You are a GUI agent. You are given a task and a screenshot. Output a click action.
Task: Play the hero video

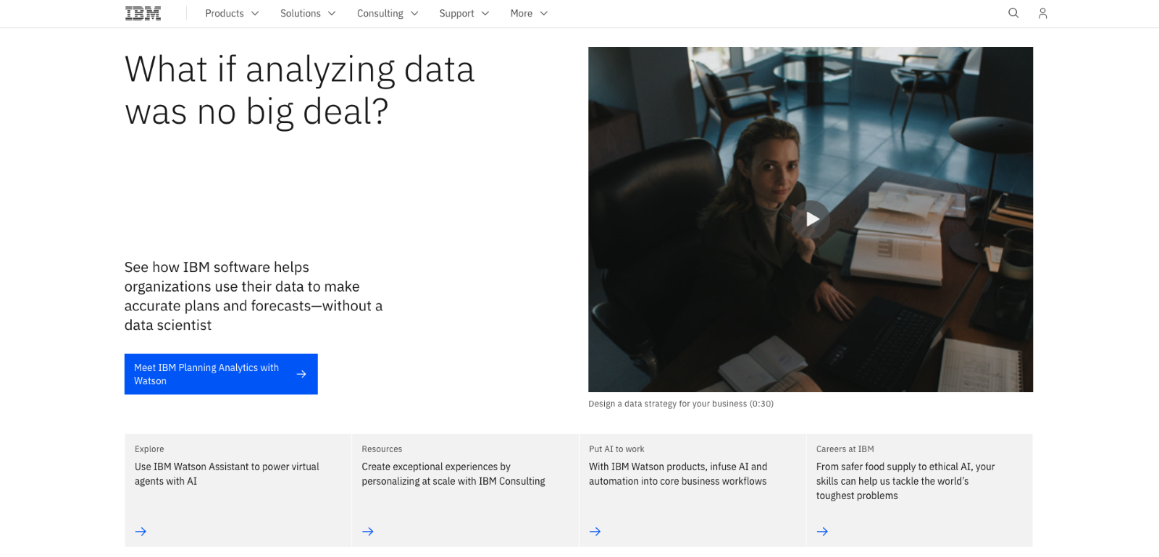coord(811,219)
